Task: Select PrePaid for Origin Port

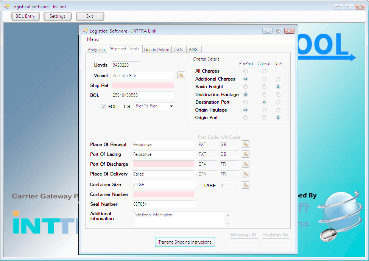Action: click(x=246, y=118)
